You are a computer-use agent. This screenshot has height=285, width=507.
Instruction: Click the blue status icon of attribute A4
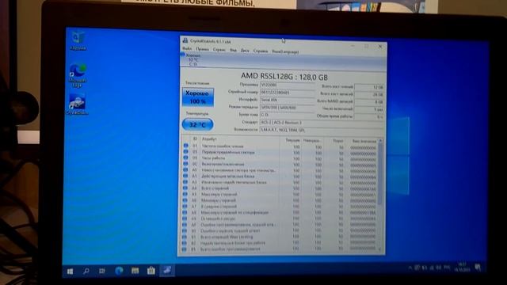(185, 188)
